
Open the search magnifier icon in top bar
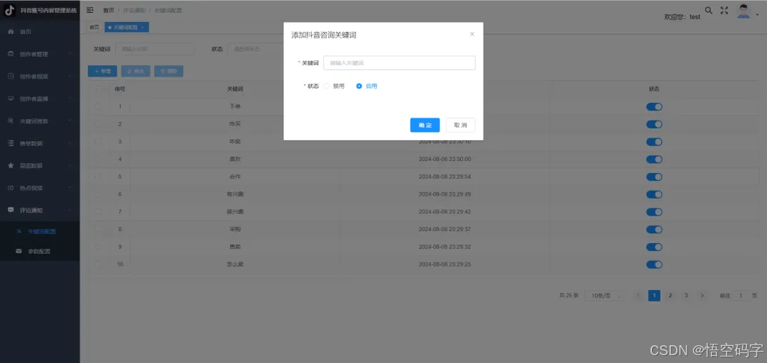point(708,10)
